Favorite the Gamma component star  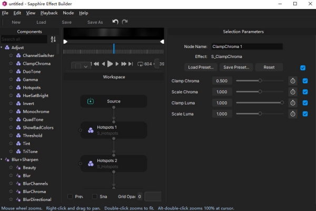click(11, 79)
